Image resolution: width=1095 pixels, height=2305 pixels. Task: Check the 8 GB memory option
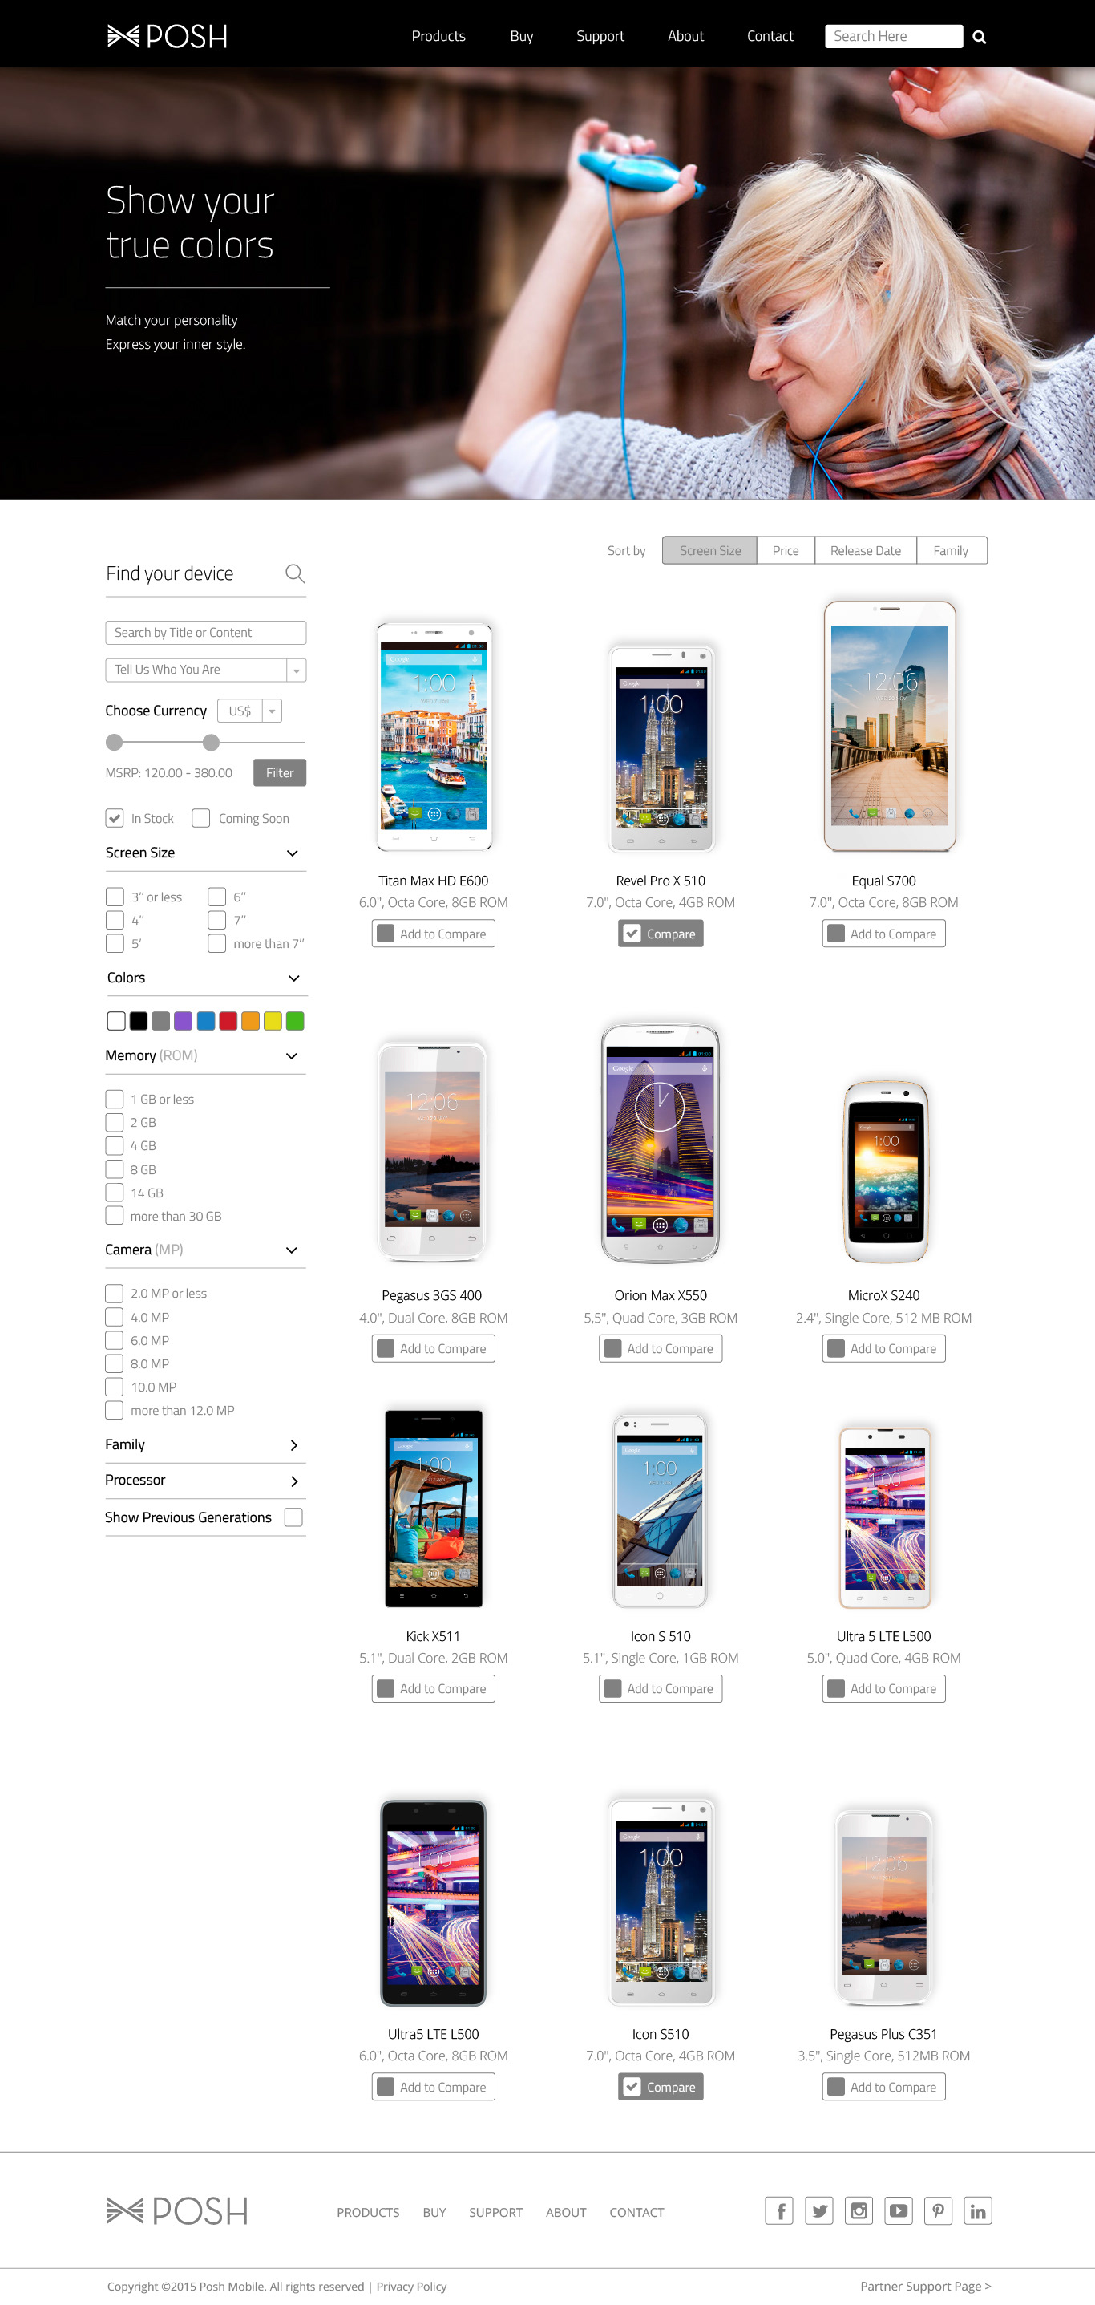coord(115,1169)
